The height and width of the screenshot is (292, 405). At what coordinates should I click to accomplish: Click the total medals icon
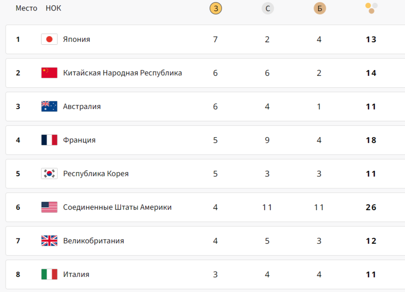[371, 8]
